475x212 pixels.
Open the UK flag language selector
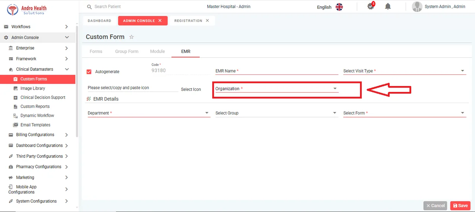tap(339, 7)
